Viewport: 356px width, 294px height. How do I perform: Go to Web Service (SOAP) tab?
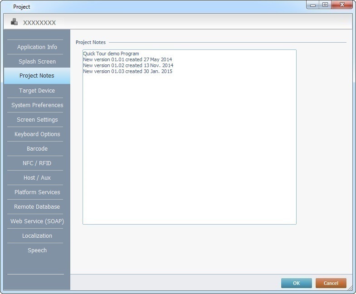pyautogui.click(x=37, y=221)
